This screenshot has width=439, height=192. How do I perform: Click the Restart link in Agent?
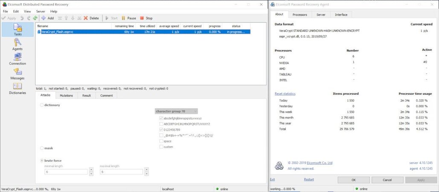309,179
